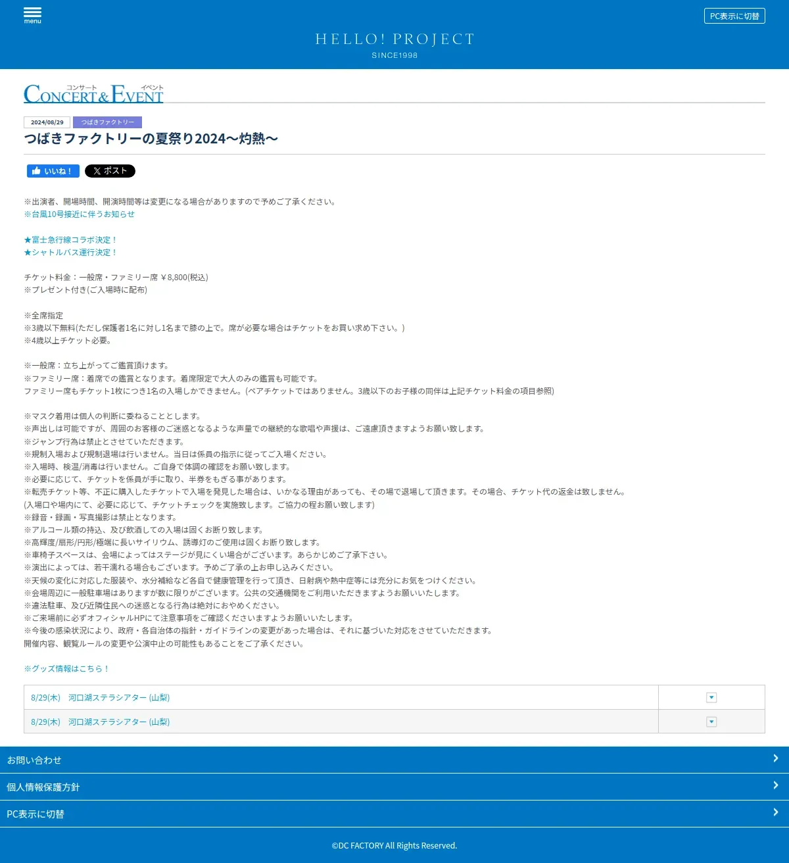
Task: Open the hamburger menu icon
Action: tap(32, 16)
